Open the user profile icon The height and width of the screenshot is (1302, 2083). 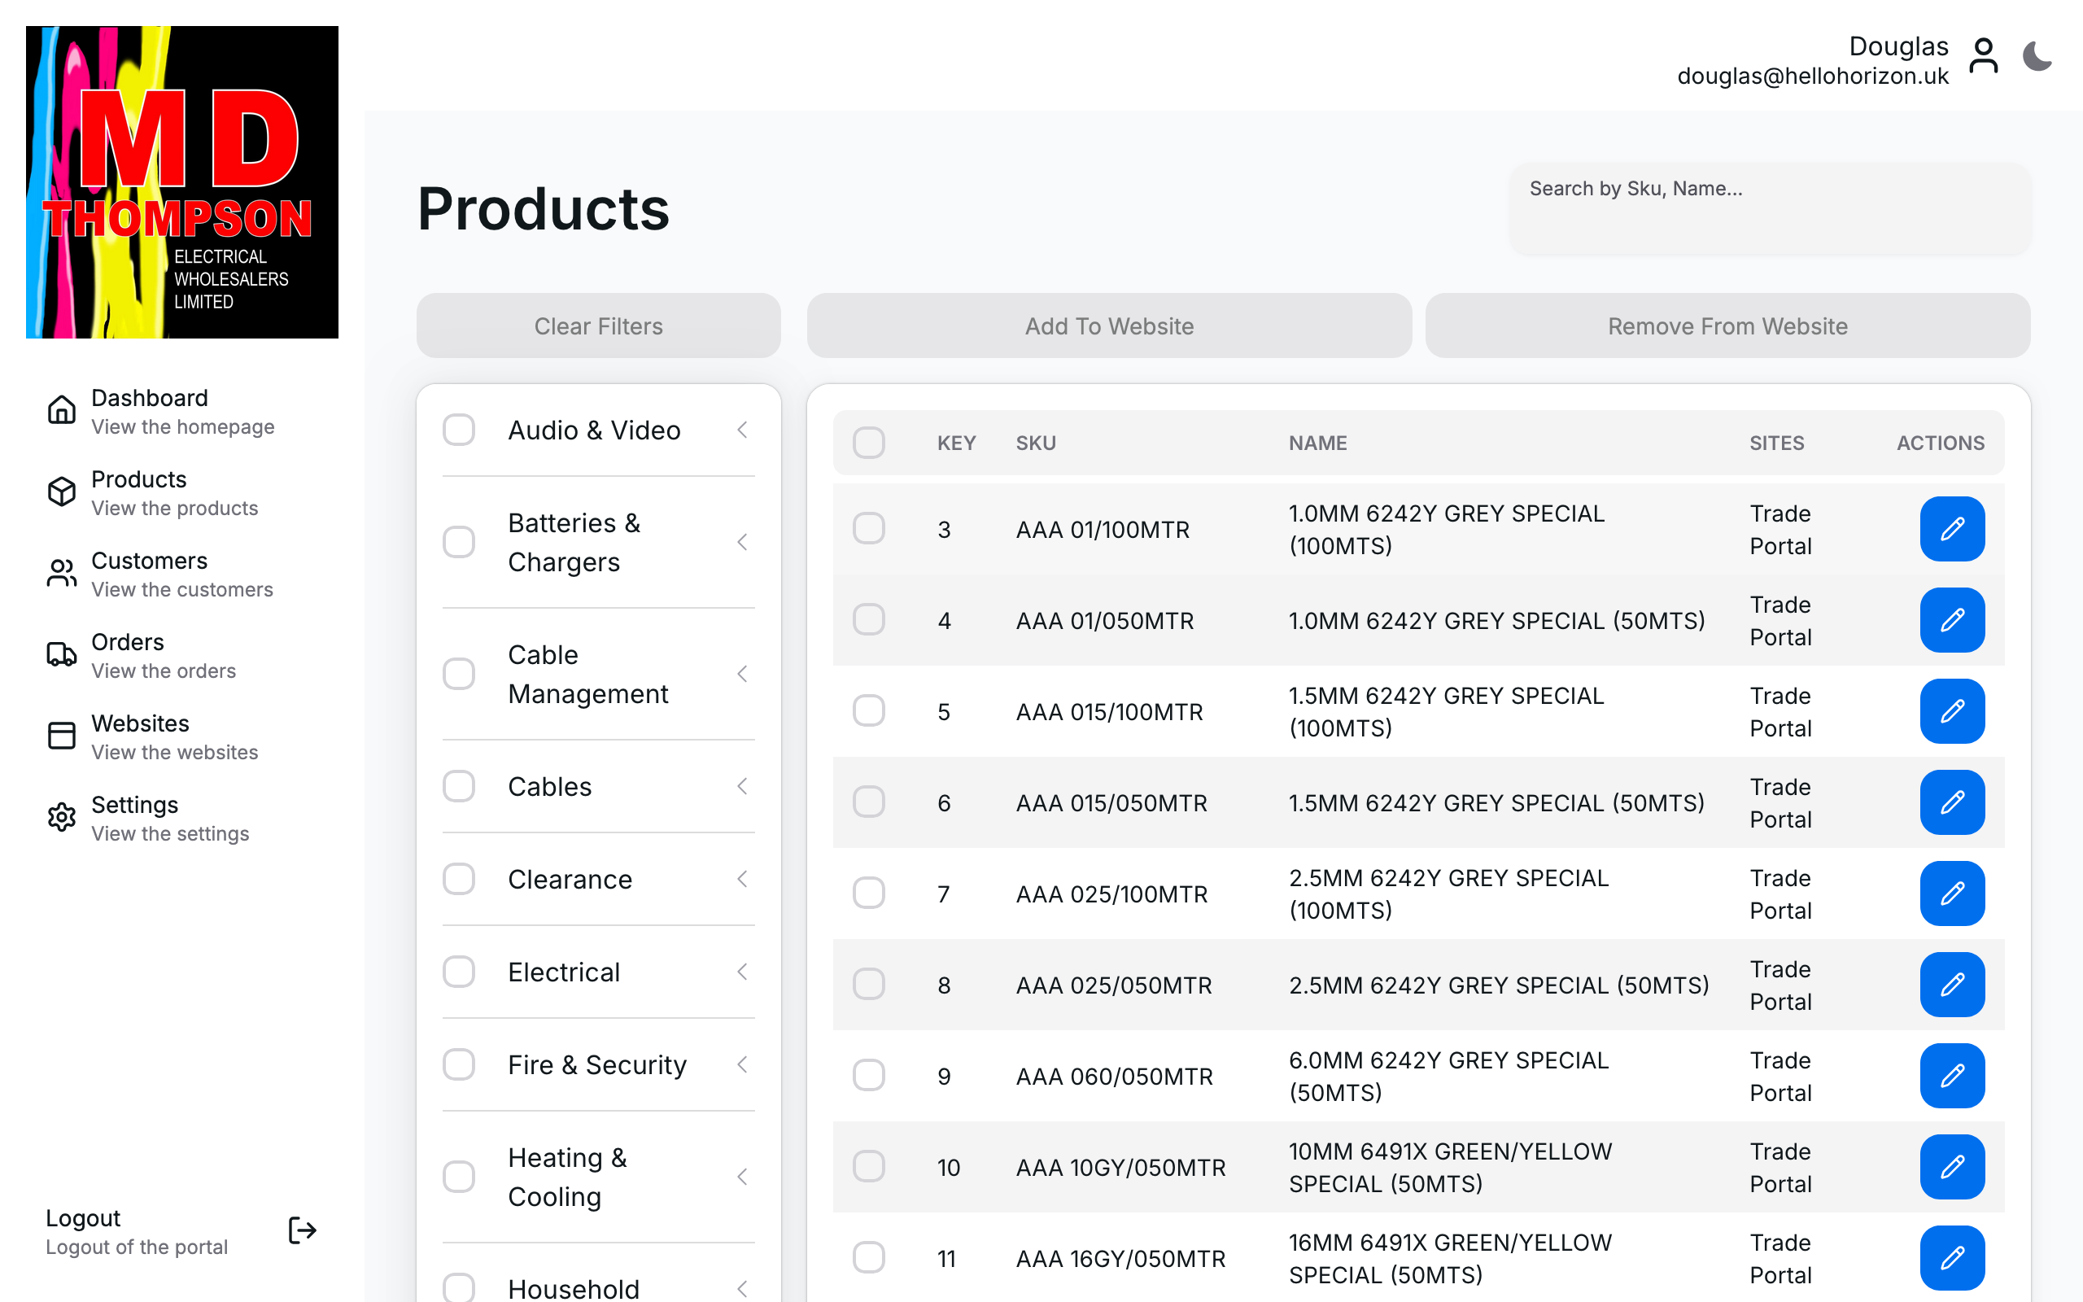tap(1983, 57)
